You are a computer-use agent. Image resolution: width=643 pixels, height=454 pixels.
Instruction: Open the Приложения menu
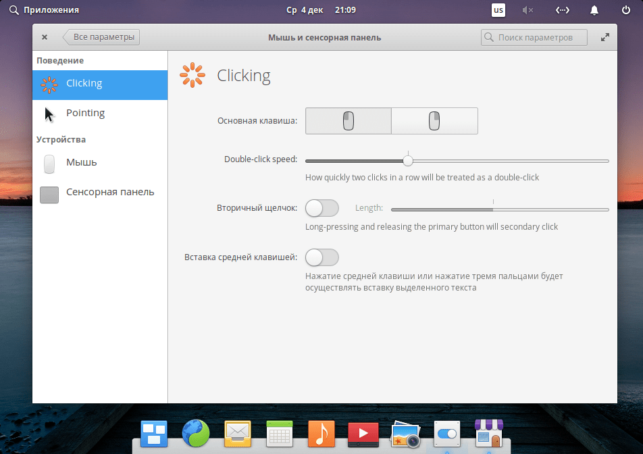click(x=45, y=10)
